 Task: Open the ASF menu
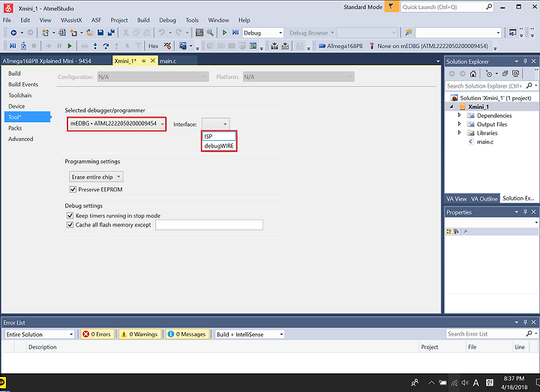point(96,20)
